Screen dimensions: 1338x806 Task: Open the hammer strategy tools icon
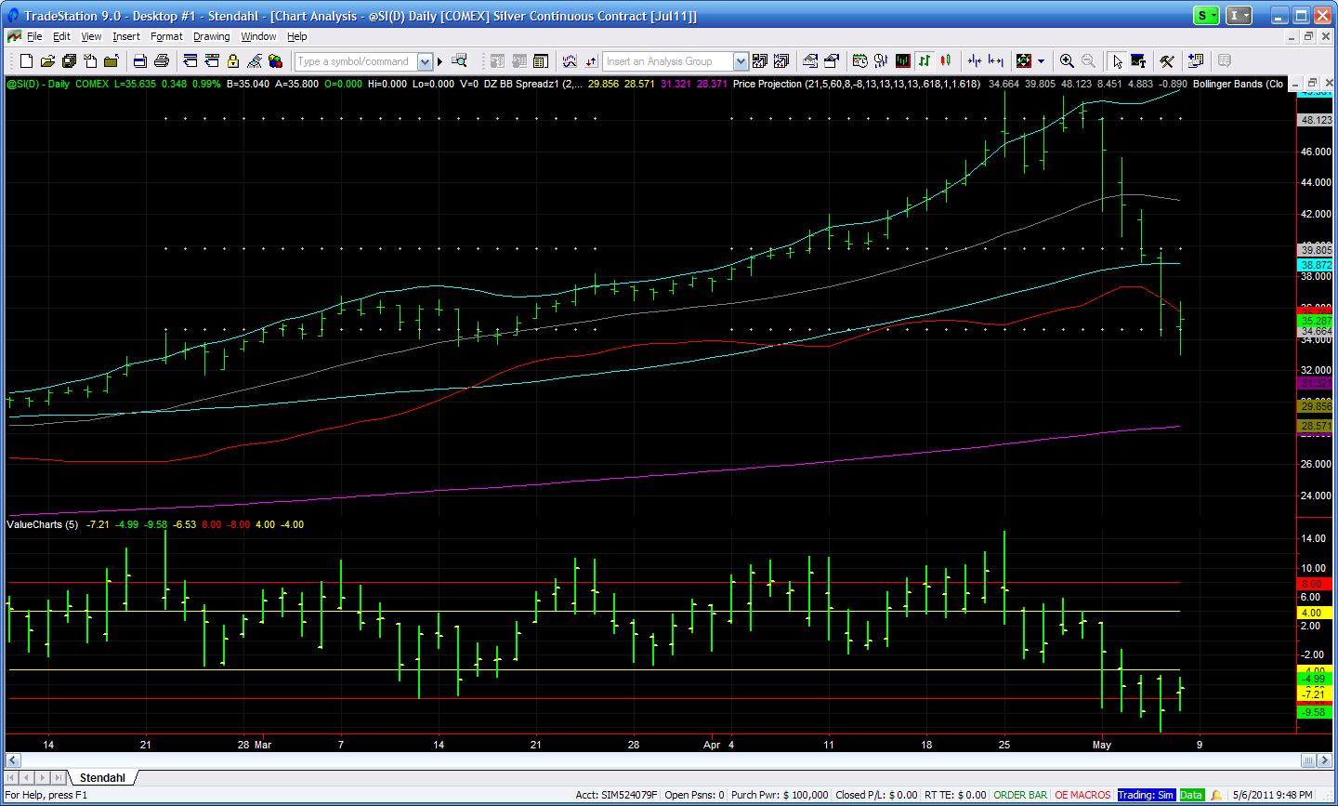pyautogui.click(x=1167, y=61)
